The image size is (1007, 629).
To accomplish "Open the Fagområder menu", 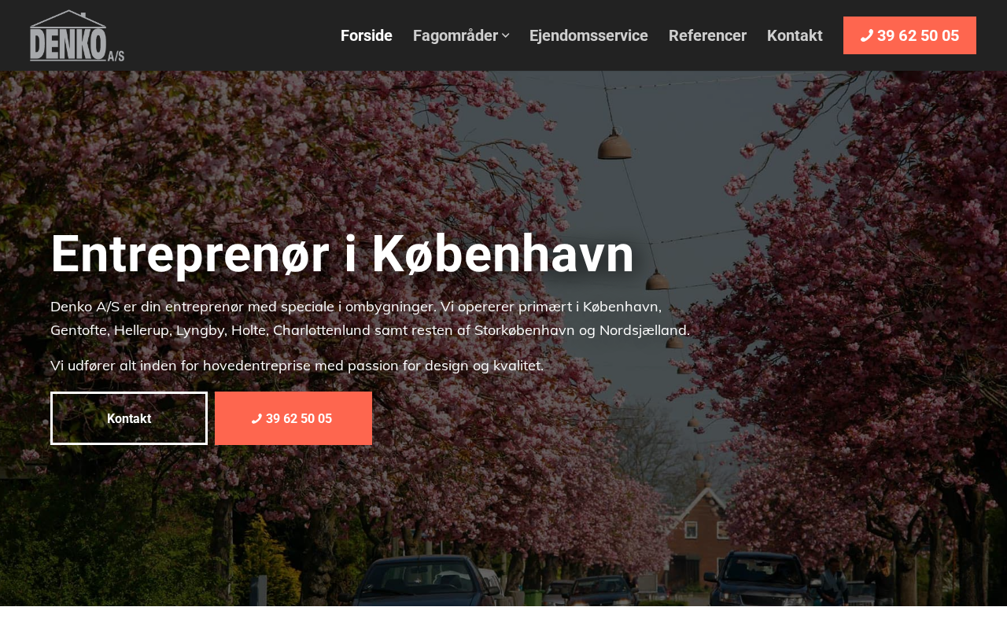I will pyautogui.click(x=461, y=35).
